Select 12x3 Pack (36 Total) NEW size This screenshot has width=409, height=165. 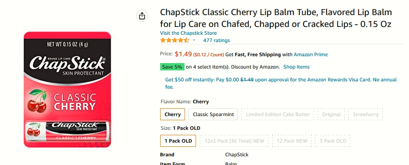pos(234,141)
